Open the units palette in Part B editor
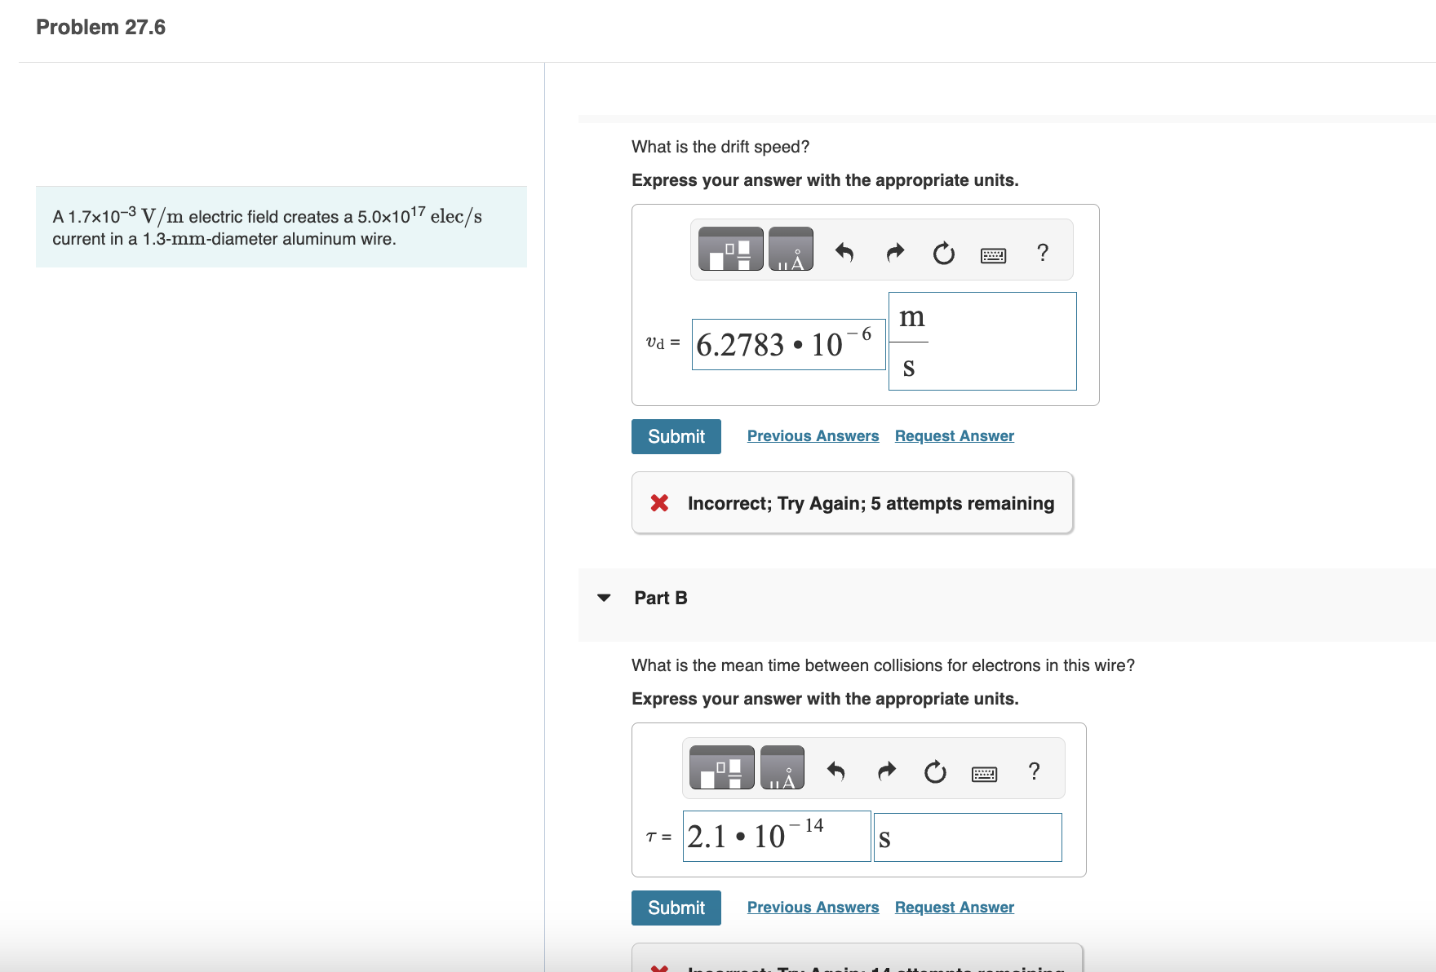Viewport: 1436px width, 972px height. click(782, 767)
